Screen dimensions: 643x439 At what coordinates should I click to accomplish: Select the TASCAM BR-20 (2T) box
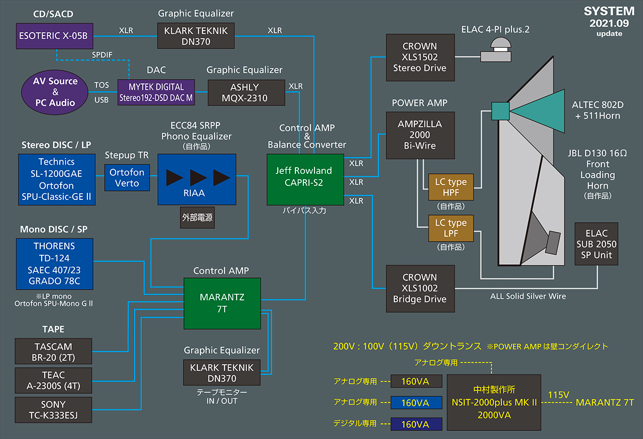[54, 352]
